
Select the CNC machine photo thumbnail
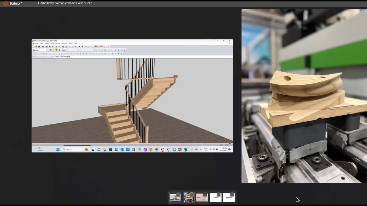point(189,197)
